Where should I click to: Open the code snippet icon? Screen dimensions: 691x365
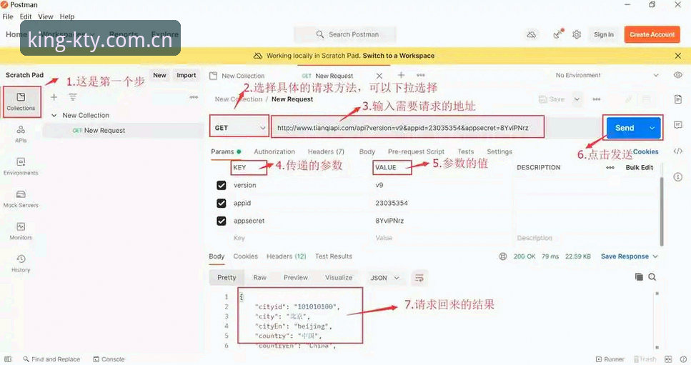(x=677, y=151)
